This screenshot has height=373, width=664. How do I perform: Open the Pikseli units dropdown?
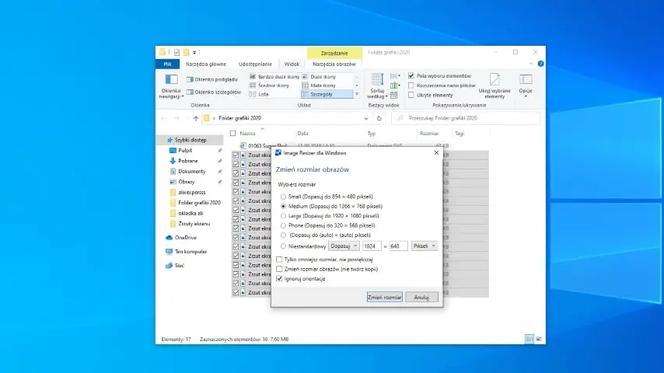click(x=424, y=246)
